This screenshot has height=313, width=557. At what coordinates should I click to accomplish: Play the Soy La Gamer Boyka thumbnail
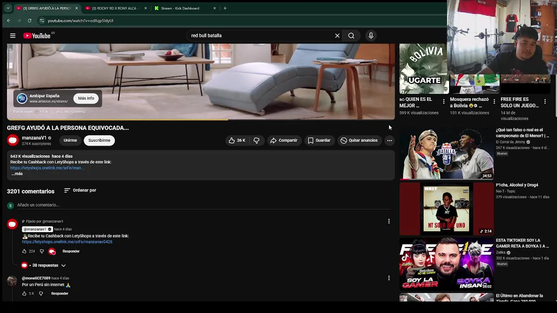pos(446,264)
